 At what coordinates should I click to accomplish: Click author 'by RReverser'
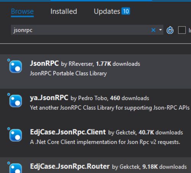coord(78,64)
